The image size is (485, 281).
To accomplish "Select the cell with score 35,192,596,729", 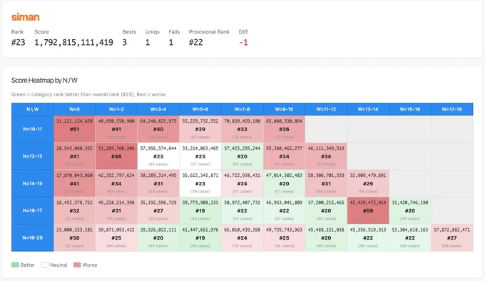I will (158, 210).
